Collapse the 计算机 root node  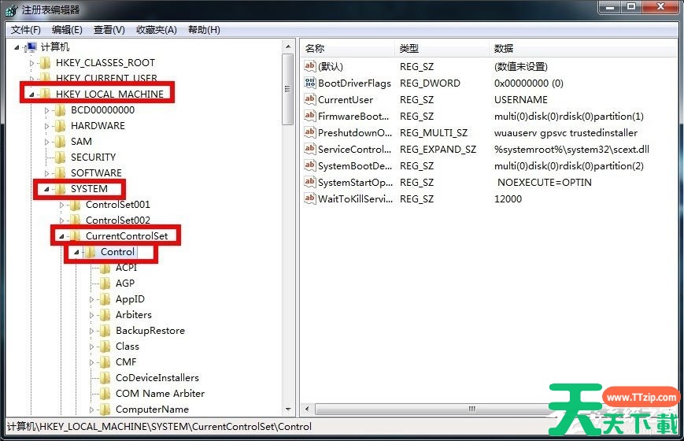click(17, 47)
